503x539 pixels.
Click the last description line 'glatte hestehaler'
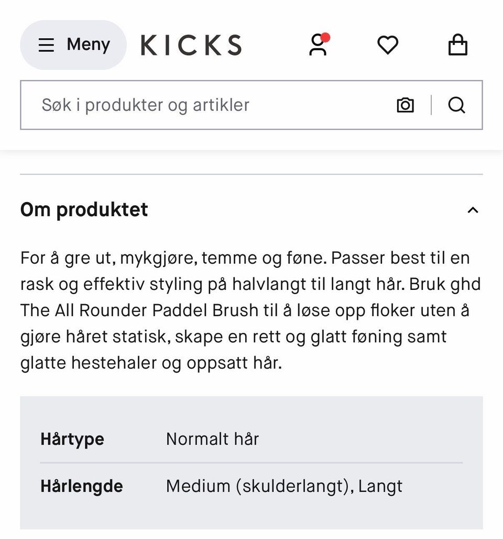pos(151,363)
